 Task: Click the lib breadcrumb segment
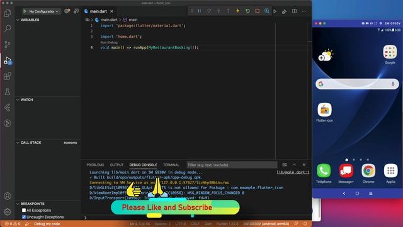coord(88,20)
